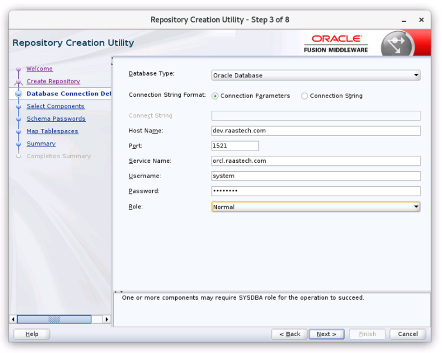This screenshot has width=442, height=353.
Task: Open Schema Passwords step in sidebar
Action: (56, 119)
